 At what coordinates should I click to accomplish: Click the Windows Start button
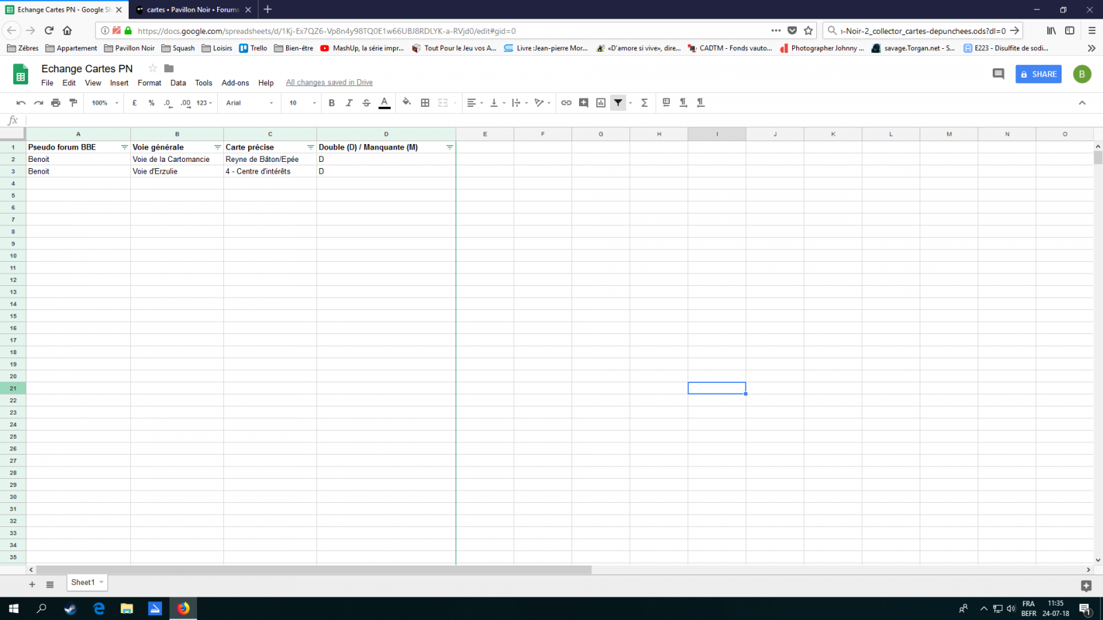[x=14, y=608]
